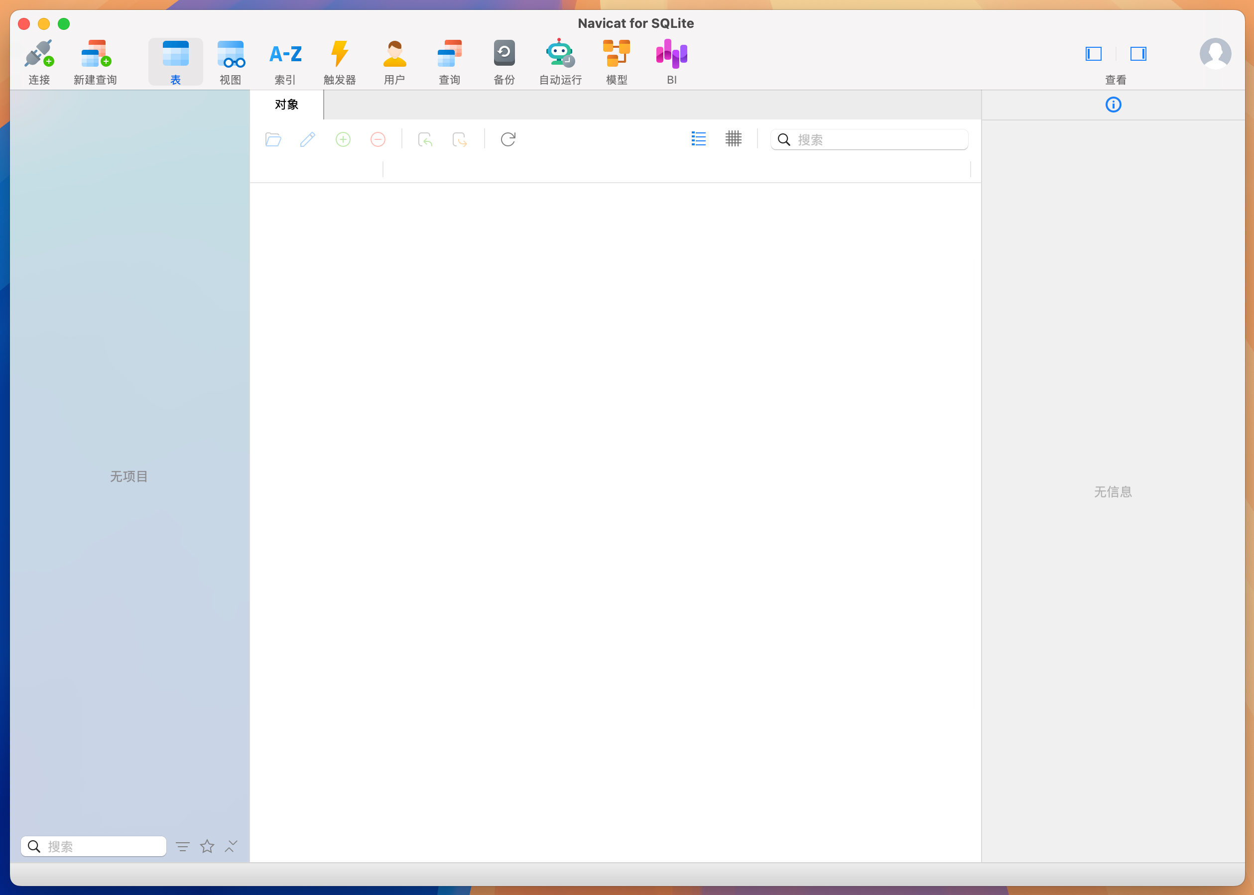
Task: Open the 视图 (View) objects
Action: (x=231, y=61)
